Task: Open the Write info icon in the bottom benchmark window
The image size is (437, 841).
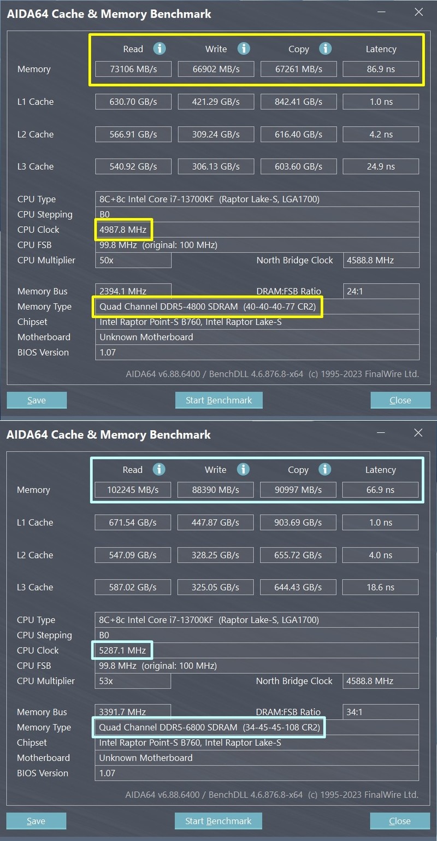Action: pos(243,469)
